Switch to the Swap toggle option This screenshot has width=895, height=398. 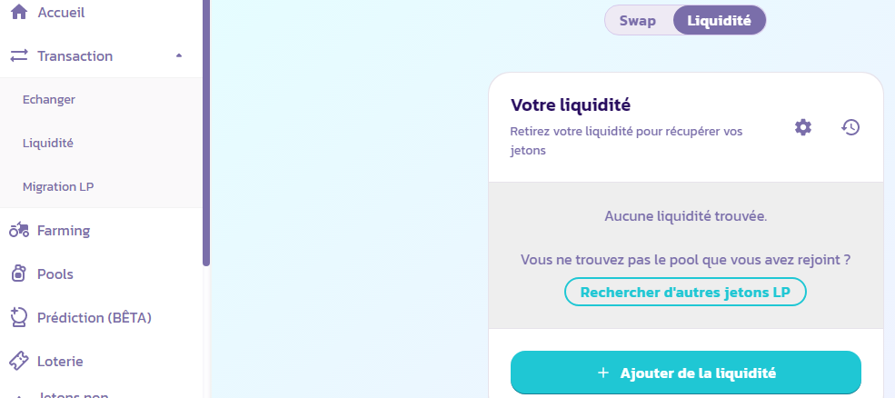point(638,21)
